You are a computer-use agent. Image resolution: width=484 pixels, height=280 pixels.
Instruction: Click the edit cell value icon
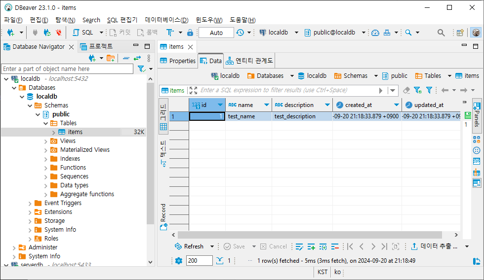click(299, 246)
